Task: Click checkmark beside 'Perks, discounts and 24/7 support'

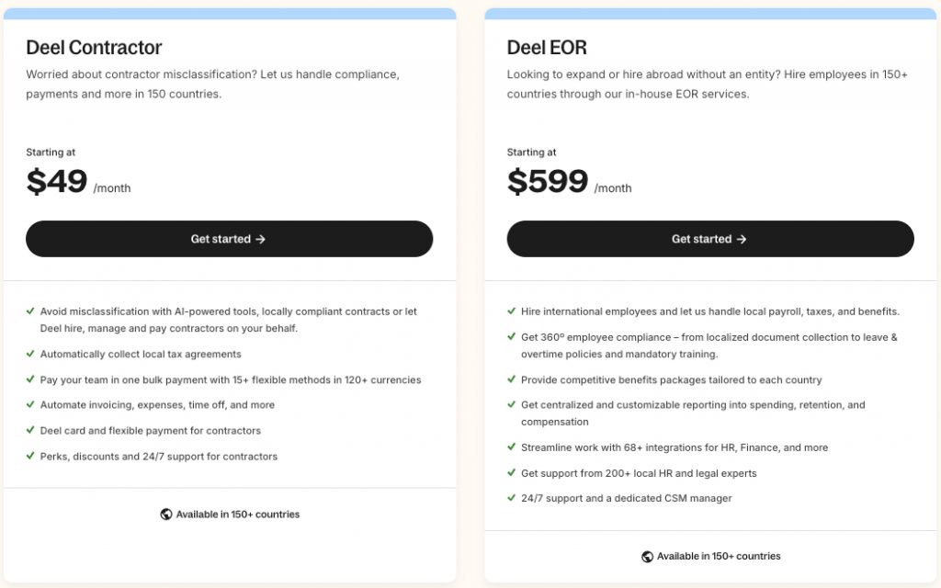Action: coord(31,456)
